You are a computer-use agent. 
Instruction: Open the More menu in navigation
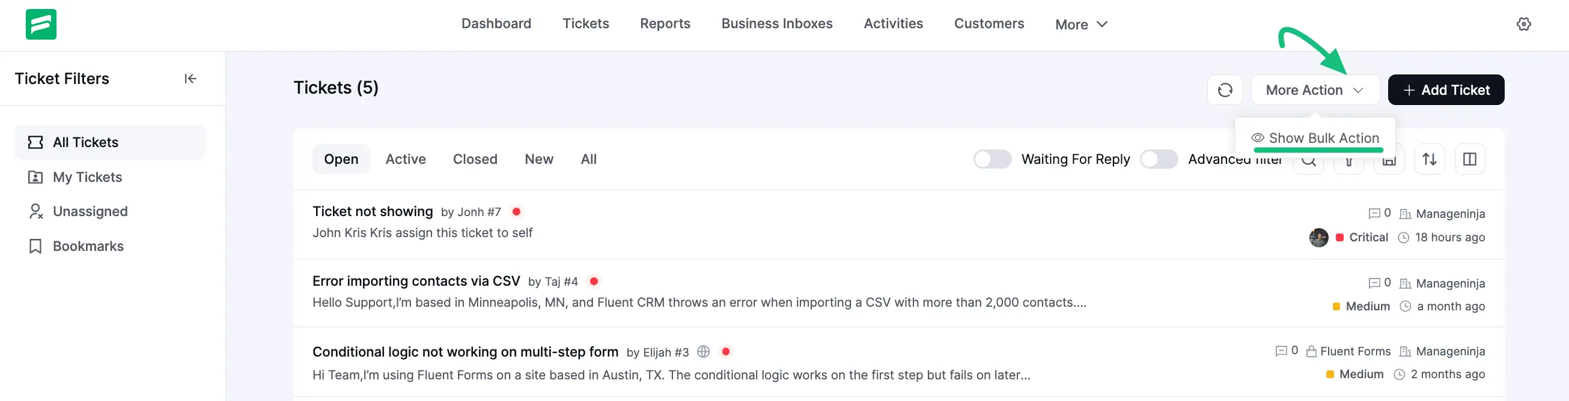point(1080,25)
